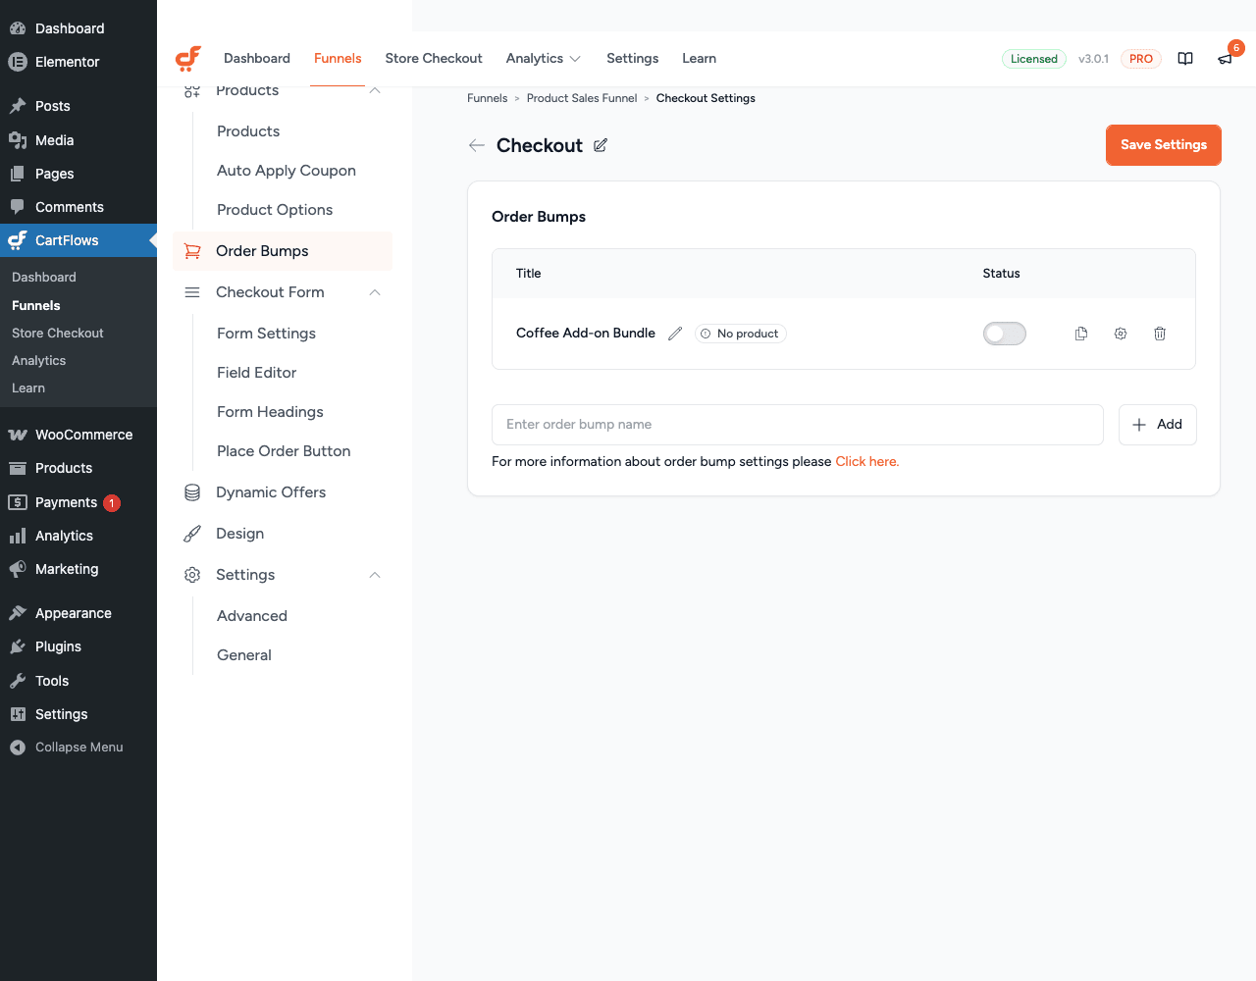Focus the order bump name field
The width and height of the screenshot is (1256, 981).
(798, 425)
